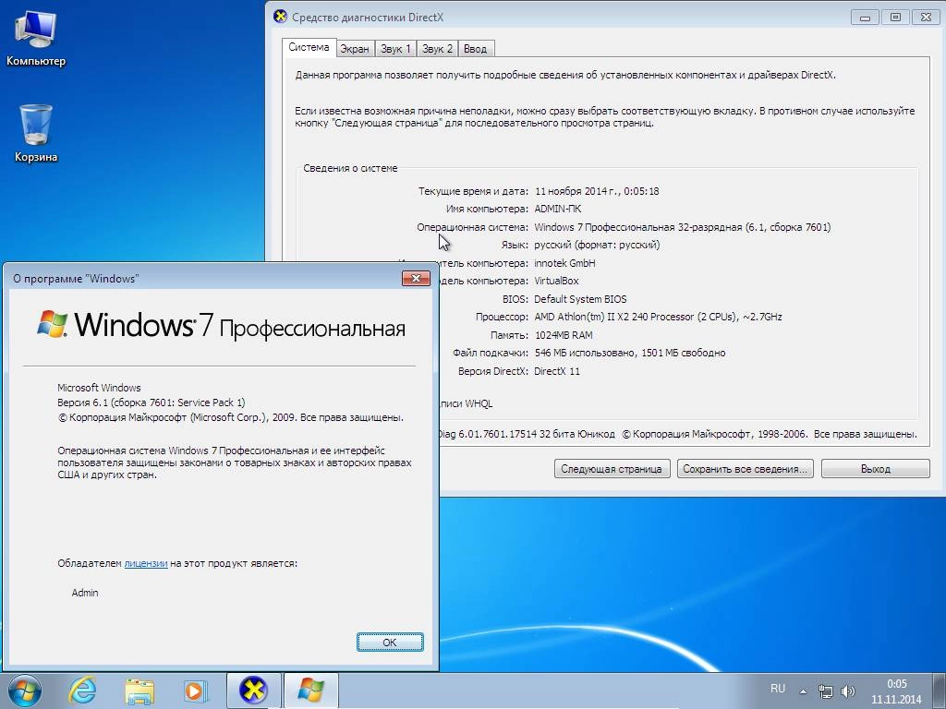Click Версия 6.1 (сборка 7601: Service Pack 1) text
946x709 pixels.
tap(152, 403)
